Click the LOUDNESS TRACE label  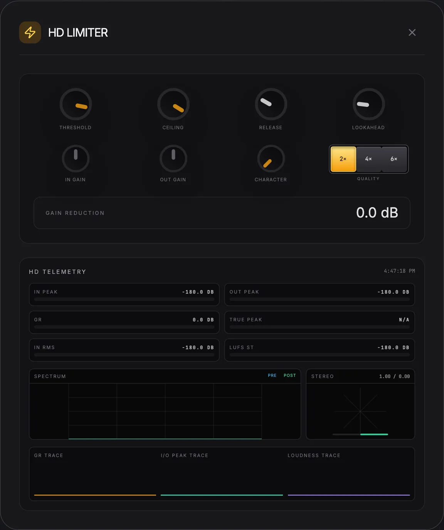click(314, 456)
